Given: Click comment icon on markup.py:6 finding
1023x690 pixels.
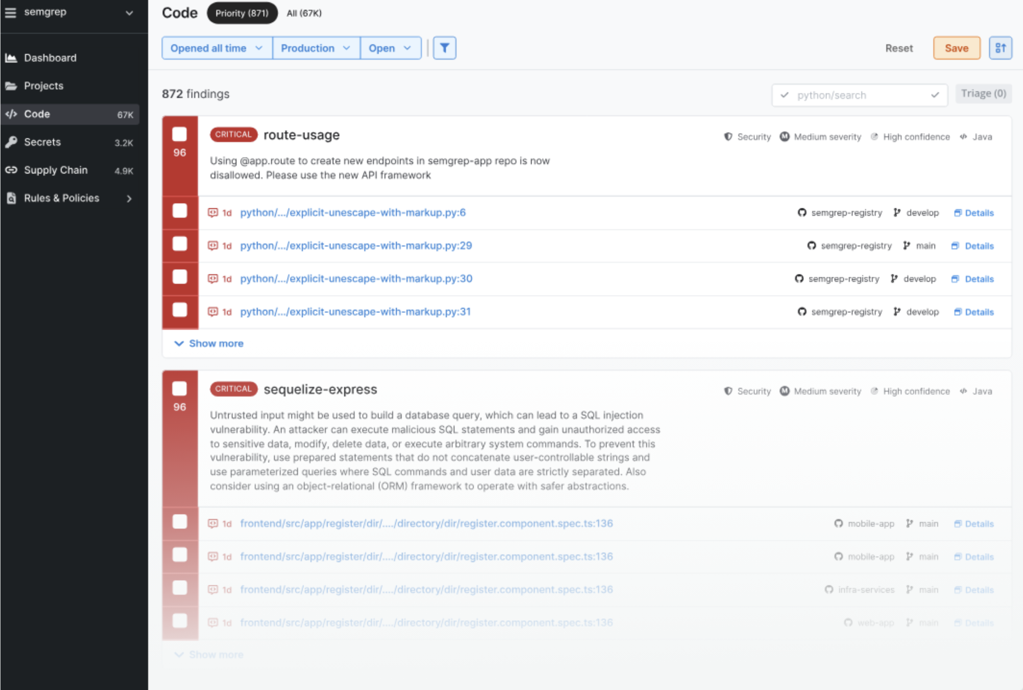Looking at the screenshot, I should coord(213,213).
